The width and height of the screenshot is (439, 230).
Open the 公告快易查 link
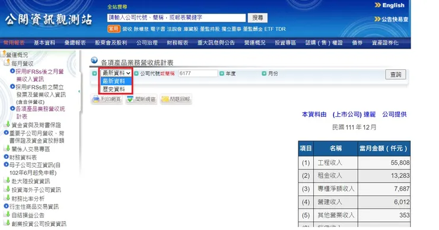pyautogui.click(x=391, y=19)
